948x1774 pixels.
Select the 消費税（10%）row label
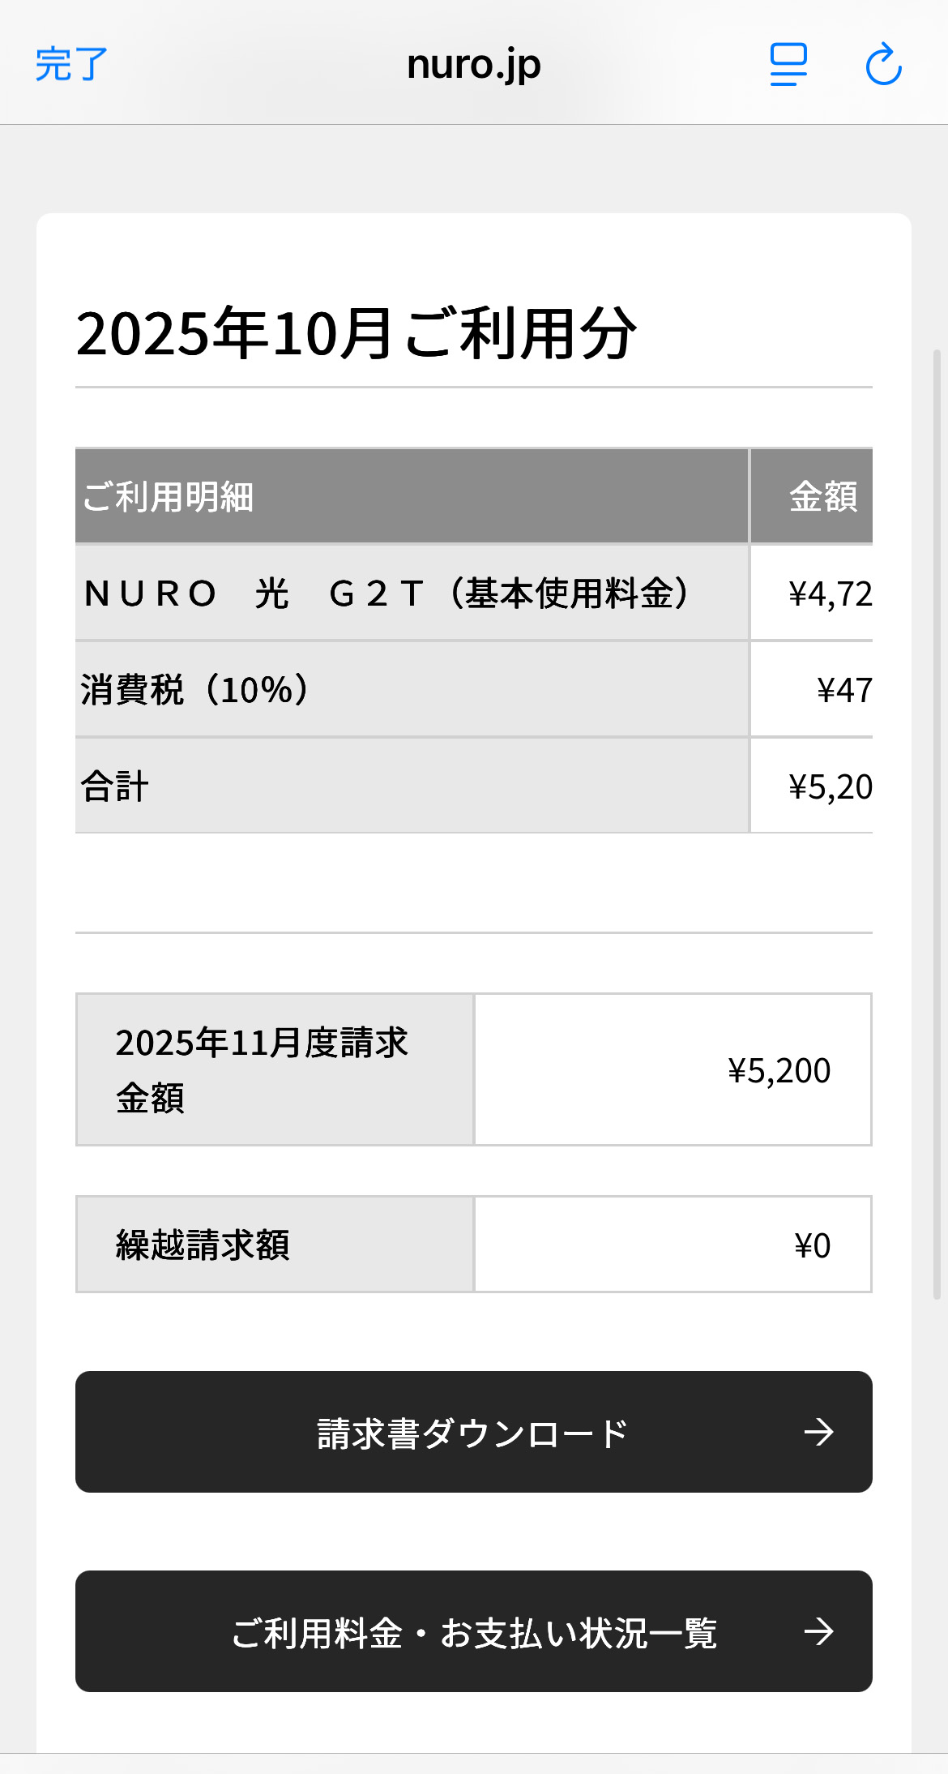click(194, 690)
